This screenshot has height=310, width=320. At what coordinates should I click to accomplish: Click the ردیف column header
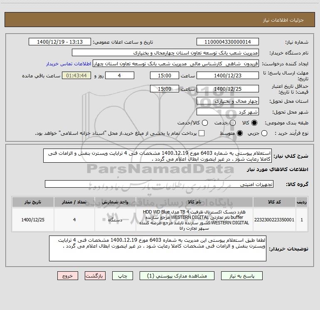[302, 202]
